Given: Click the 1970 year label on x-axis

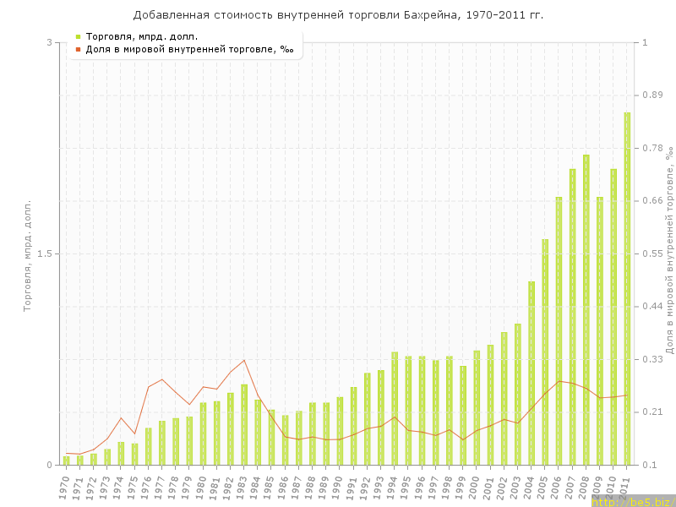Looking at the screenshot, I should 64,488.
